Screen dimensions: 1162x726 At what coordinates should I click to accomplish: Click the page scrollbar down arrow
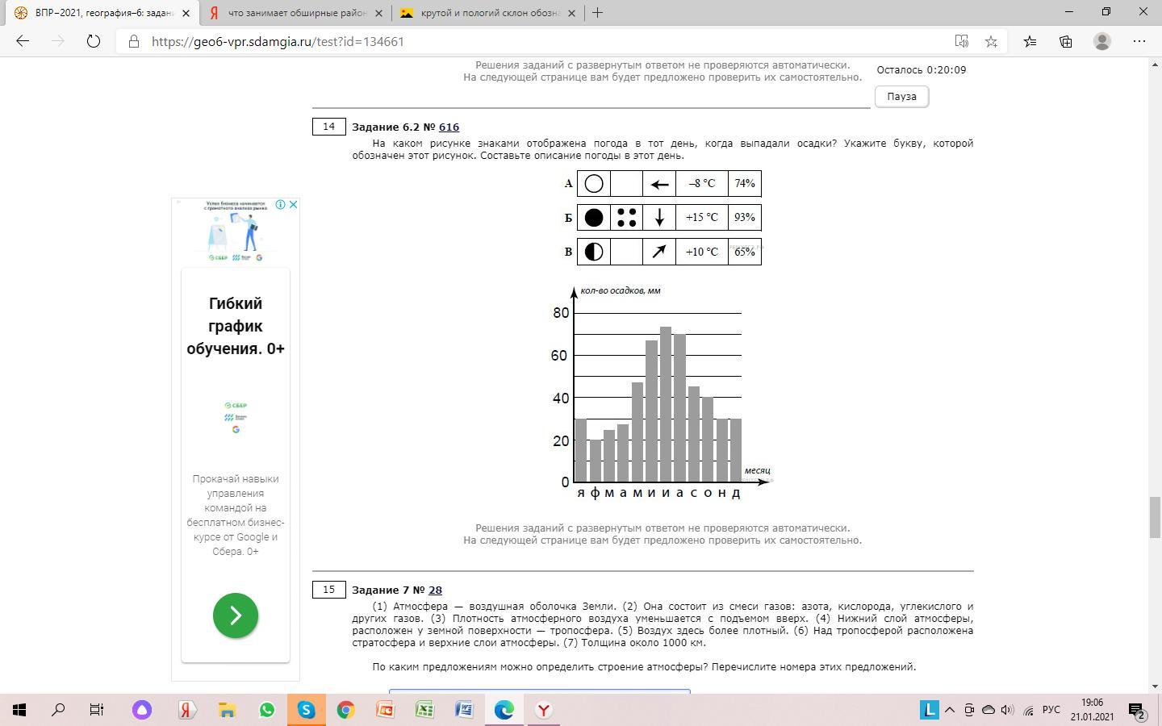(x=1156, y=686)
